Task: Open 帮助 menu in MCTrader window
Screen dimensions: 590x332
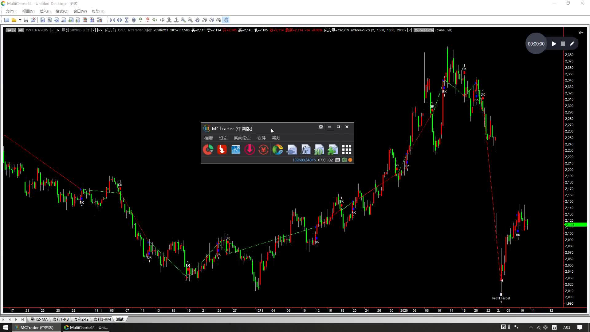Action: [x=276, y=138]
